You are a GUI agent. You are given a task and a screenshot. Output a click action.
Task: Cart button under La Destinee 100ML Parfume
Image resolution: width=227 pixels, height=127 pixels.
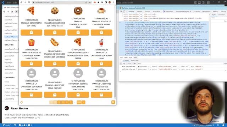pyautogui.click(x=55, y=95)
